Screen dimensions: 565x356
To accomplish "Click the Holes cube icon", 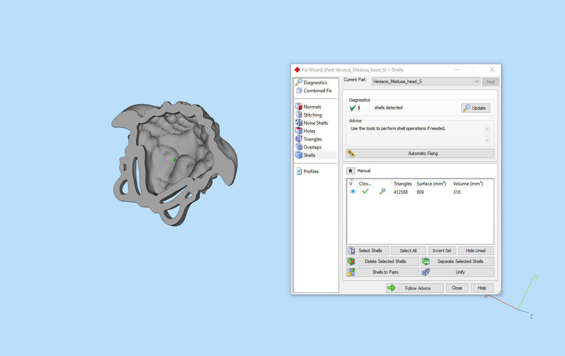I will click(299, 131).
